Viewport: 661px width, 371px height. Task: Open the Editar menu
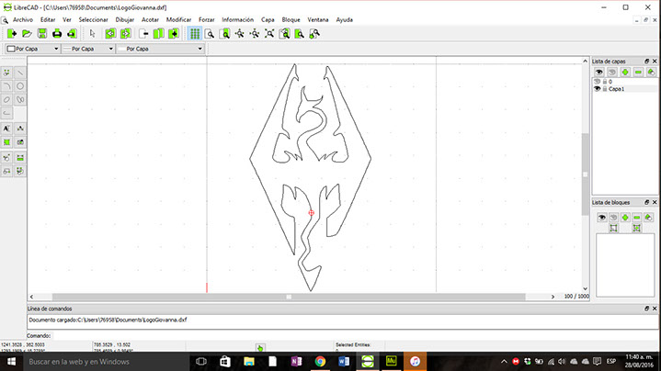[48, 20]
